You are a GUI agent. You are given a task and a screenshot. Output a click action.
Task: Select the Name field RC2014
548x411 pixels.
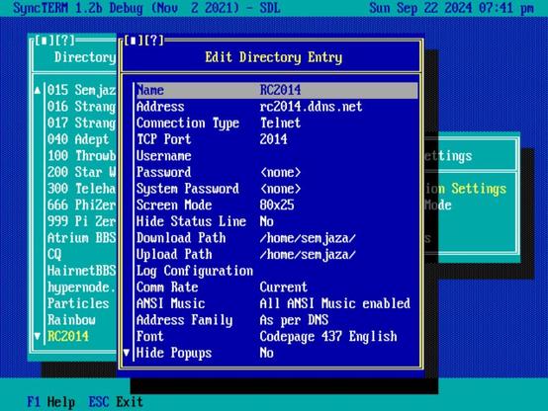pyautogui.click(x=277, y=90)
